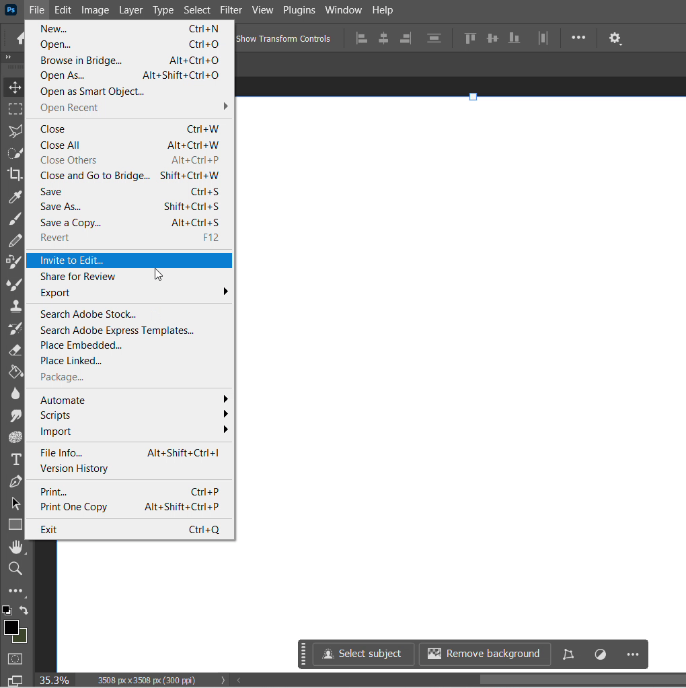Open the Edit menu
The height and width of the screenshot is (688, 686).
tap(63, 9)
